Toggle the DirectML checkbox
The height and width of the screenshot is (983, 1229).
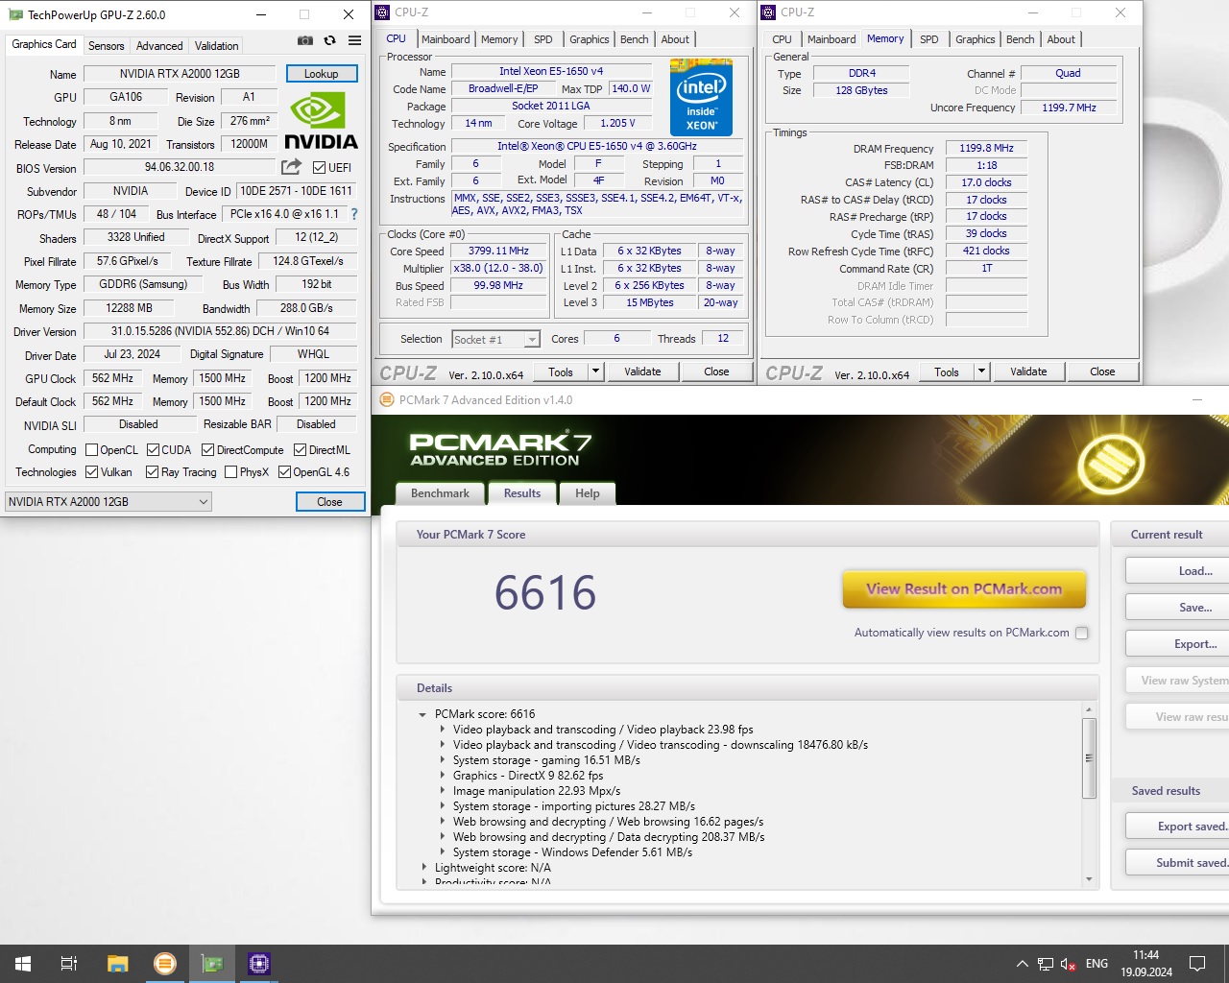point(300,449)
